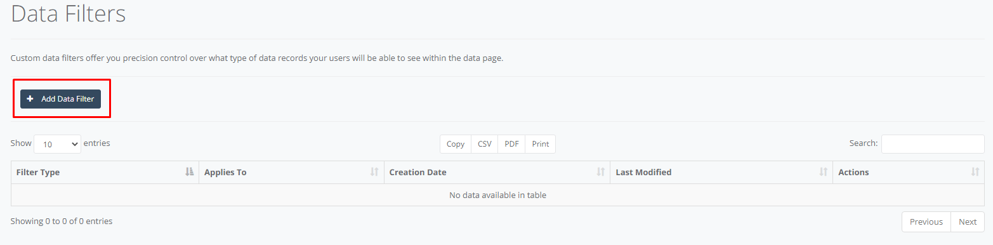The image size is (993, 245).
Task: Click the sort arrows icon in Filter Type
Action: point(189,172)
